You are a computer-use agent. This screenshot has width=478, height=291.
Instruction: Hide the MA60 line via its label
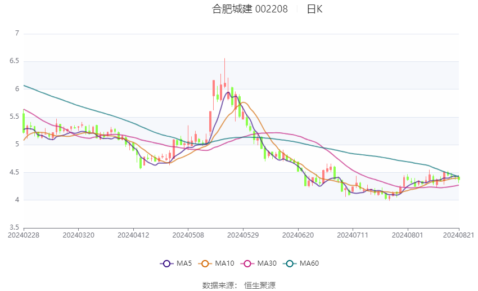(309, 263)
